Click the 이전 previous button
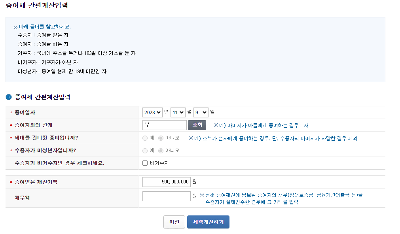Viewport: 400px width, 234px height. pyautogui.click(x=174, y=222)
